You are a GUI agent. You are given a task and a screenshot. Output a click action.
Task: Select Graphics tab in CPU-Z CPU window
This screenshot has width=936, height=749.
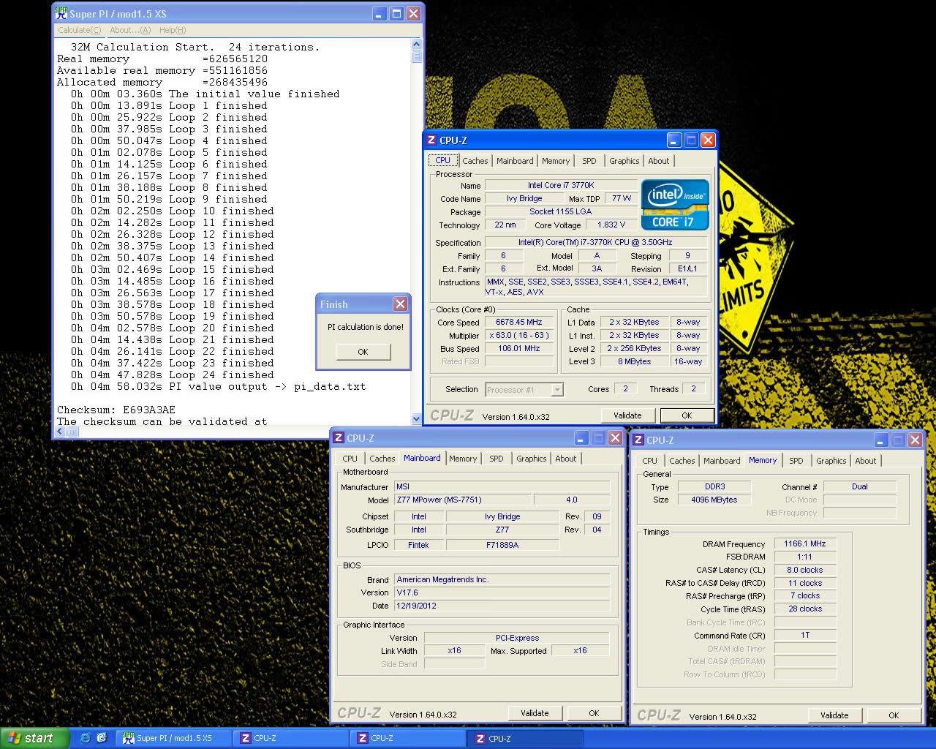click(624, 161)
